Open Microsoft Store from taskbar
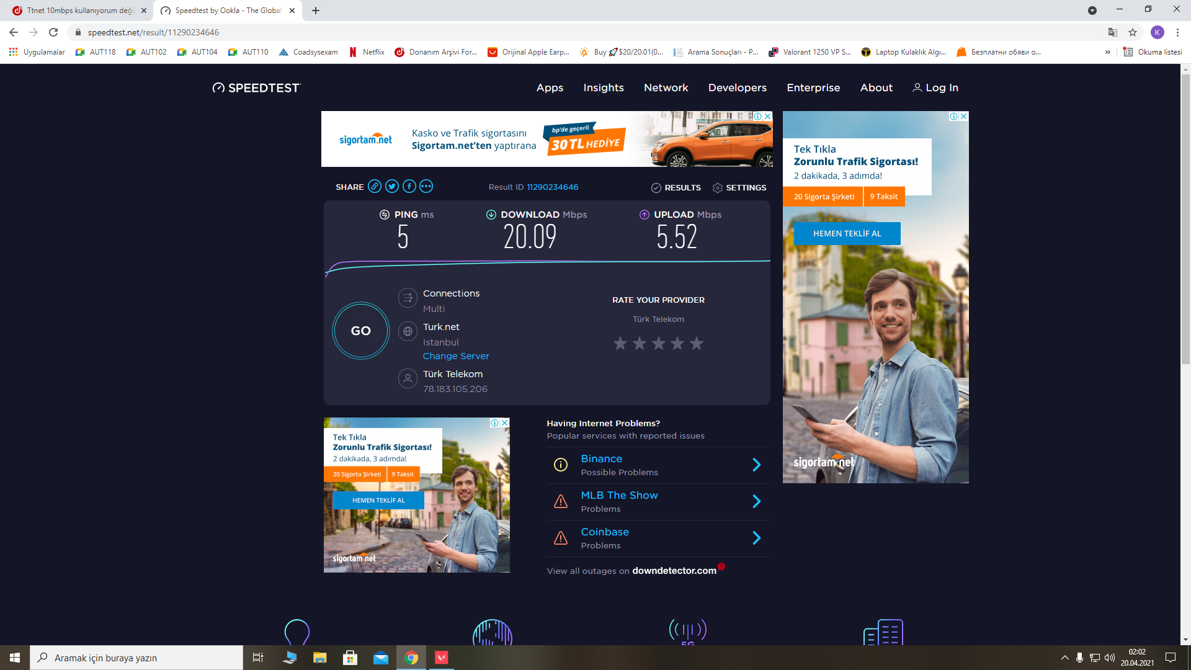Image resolution: width=1191 pixels, height=670 pixels. tap(350, 658)
